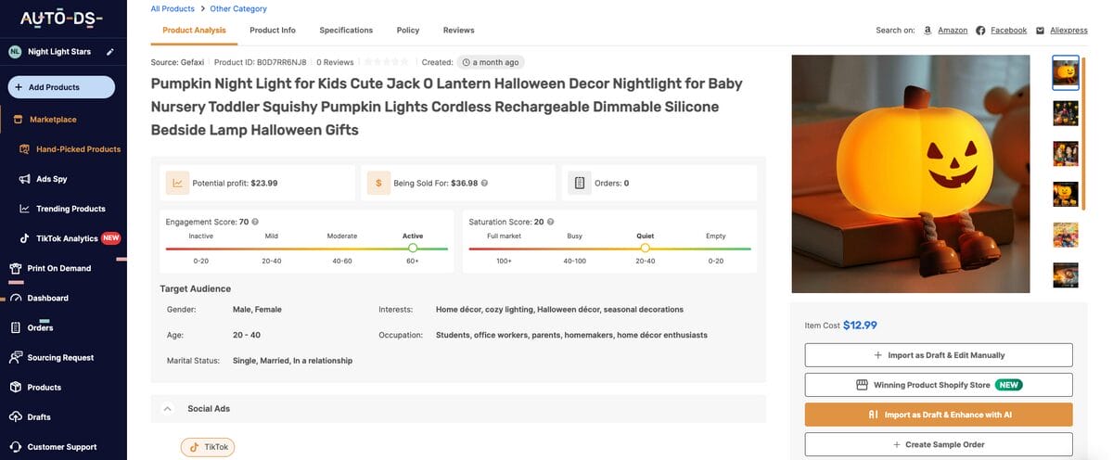This screenshot has width=1113, height=460.
Task: Click Import as Draft & Edit Manually
Action: 939,355
